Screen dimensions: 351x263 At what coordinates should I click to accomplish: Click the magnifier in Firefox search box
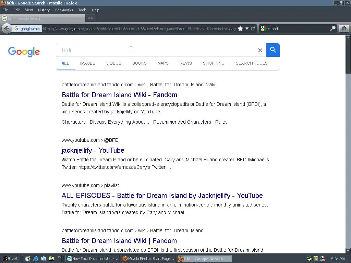click(x=332, y=29)
